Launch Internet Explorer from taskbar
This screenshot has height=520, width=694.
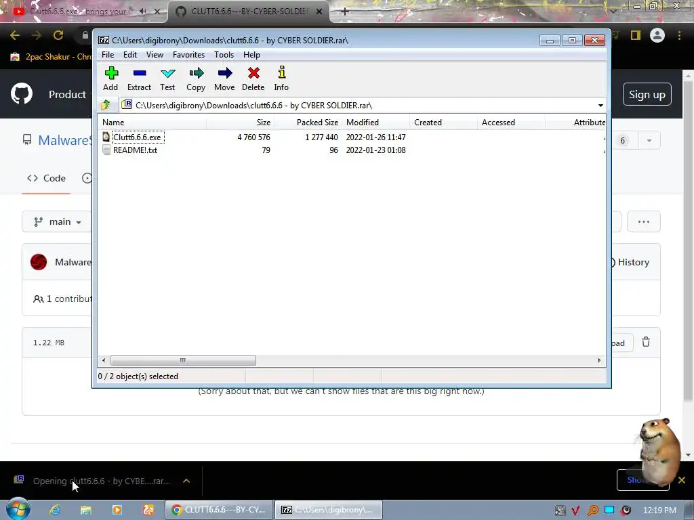pos(55,510)
